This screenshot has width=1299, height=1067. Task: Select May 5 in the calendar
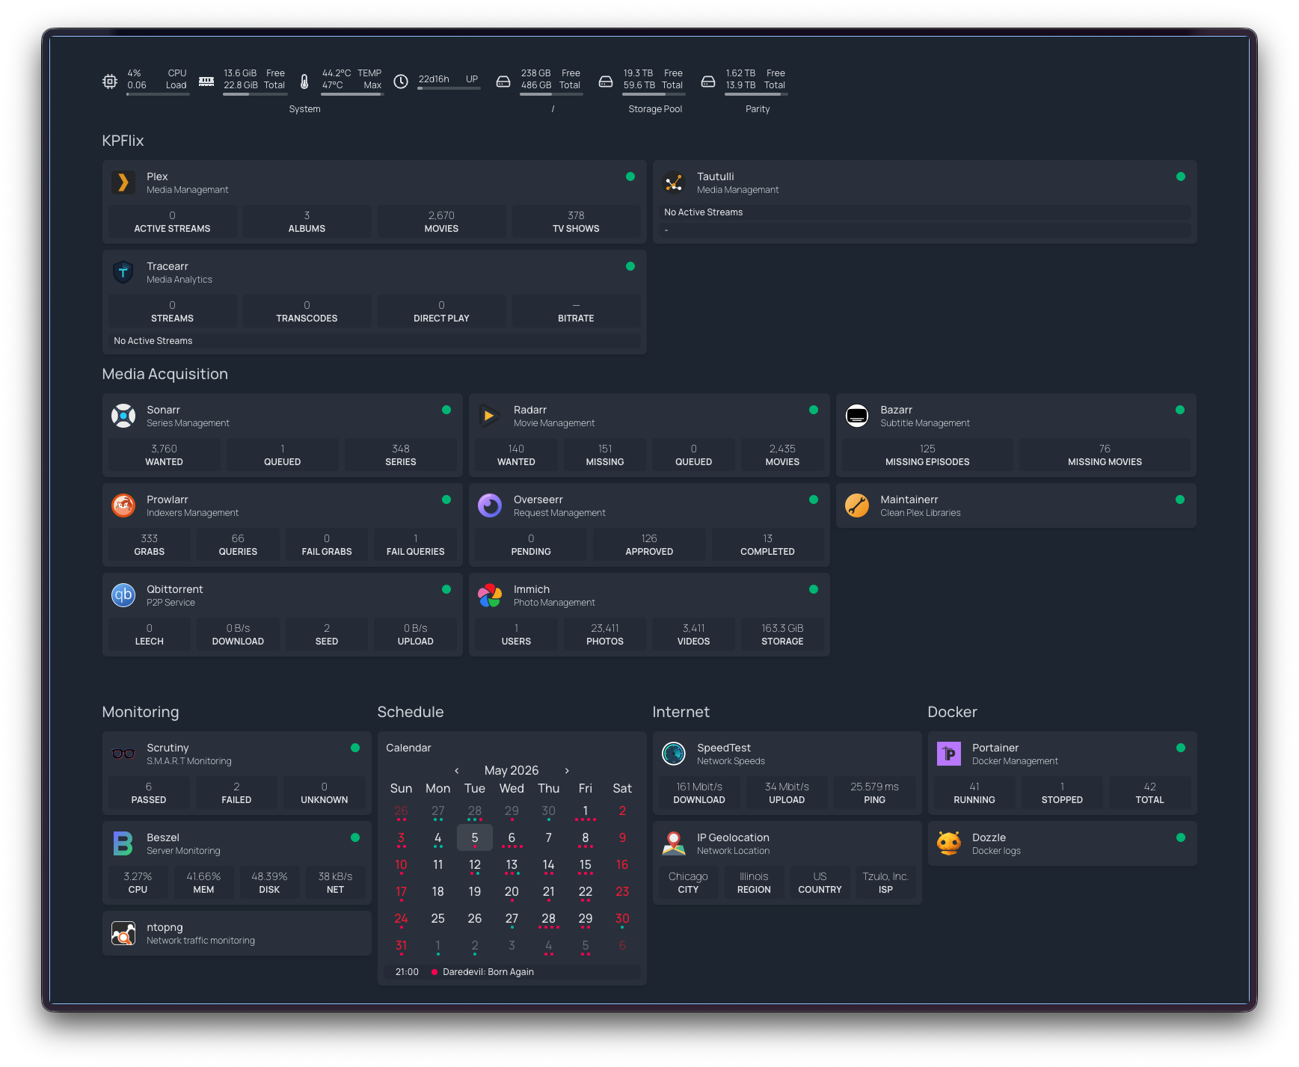pyautogui.click(x=475, y=837)
